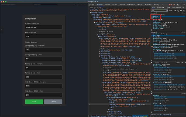Enable the left: 0 declaration checkbox
186x117 pixels.
pyautogui.click(x=152, y=18)
